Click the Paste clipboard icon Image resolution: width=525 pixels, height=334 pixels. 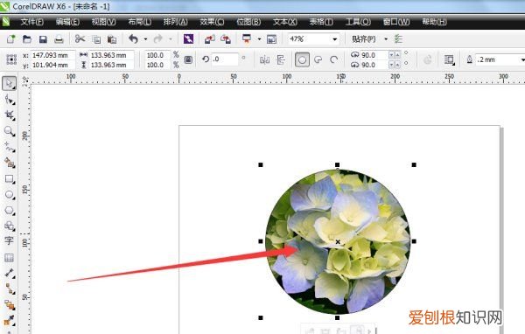tap(112, 39)
